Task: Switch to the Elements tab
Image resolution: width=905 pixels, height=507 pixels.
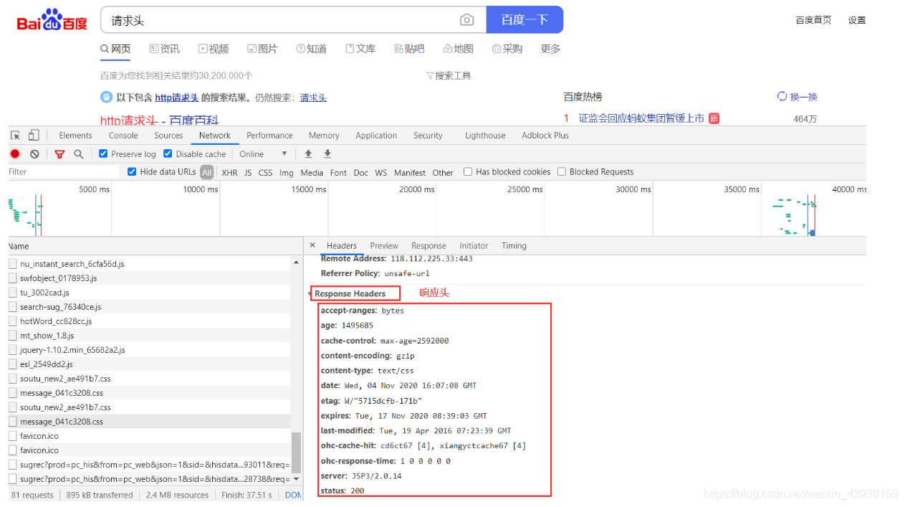Action: pyautogui.click(x=75, y=136)
